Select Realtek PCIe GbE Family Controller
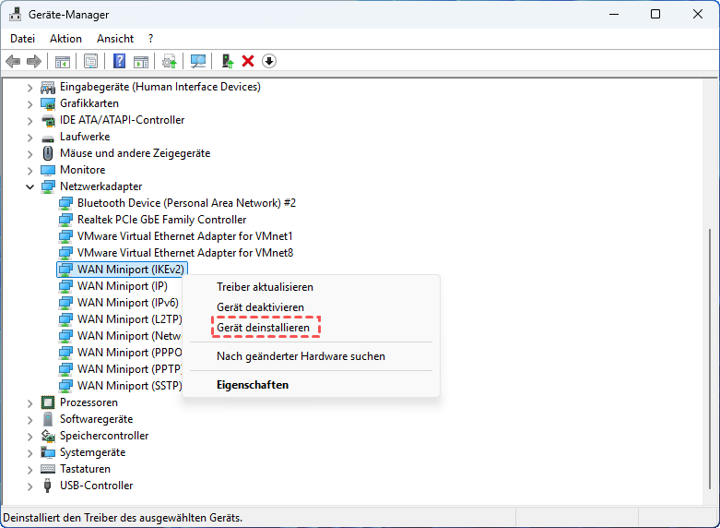 pyautogui.click(x=161, y=220)
